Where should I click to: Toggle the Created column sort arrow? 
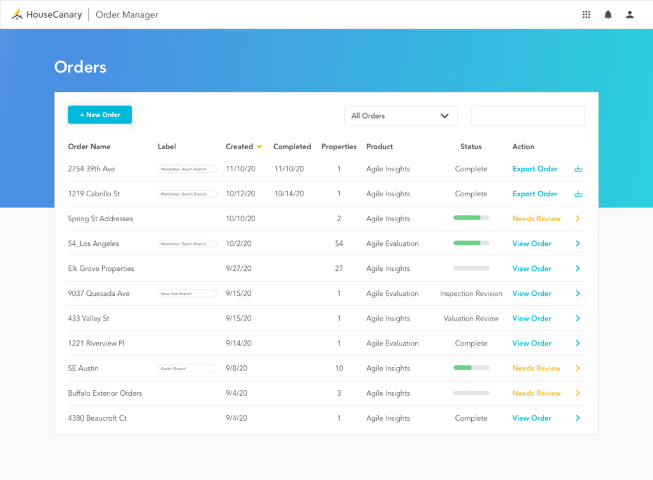pos(260,147)
